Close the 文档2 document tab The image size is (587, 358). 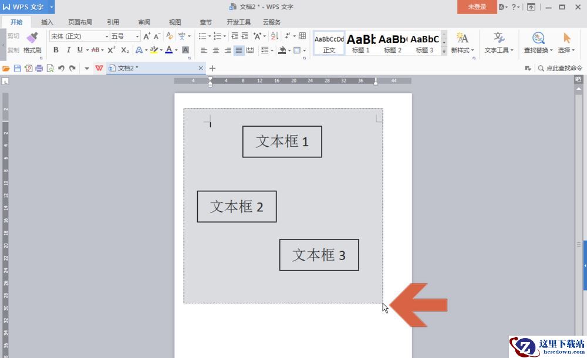click(x=201, y=68)
